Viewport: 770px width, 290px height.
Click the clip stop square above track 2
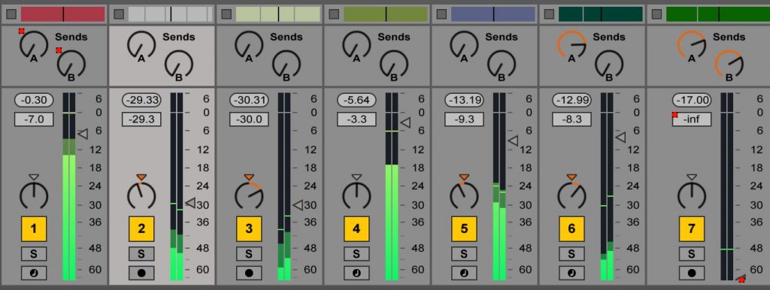pos(119,14)
